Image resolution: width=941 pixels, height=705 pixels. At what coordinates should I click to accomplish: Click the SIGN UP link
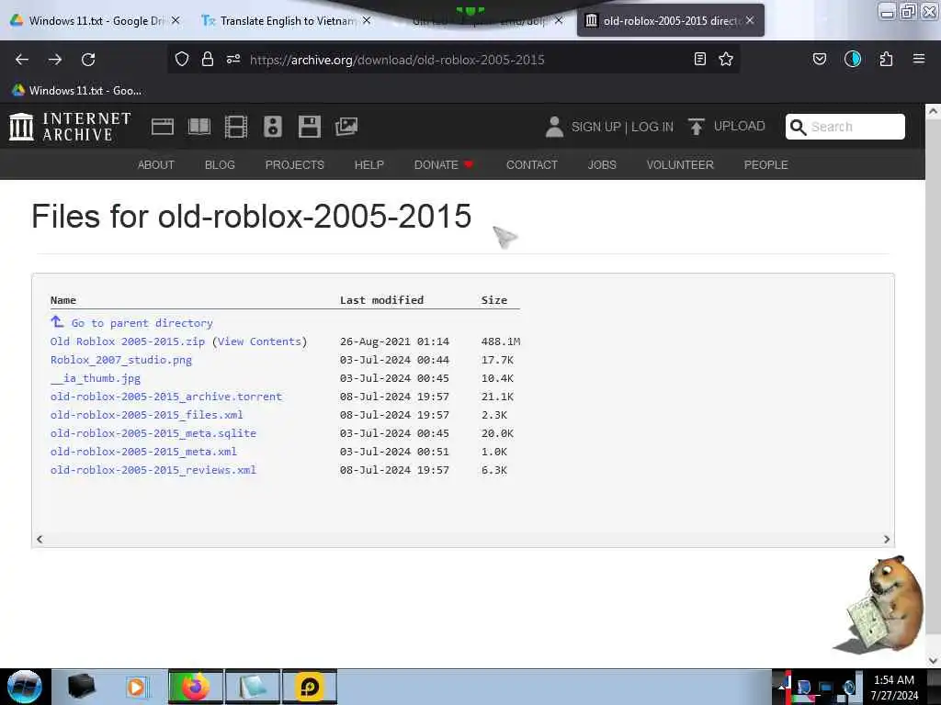point(595,127)
